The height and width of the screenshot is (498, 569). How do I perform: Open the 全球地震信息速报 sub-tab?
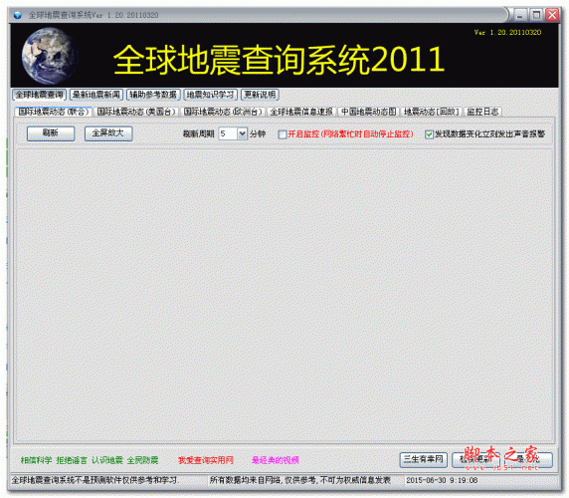click(x=301, y=112)
